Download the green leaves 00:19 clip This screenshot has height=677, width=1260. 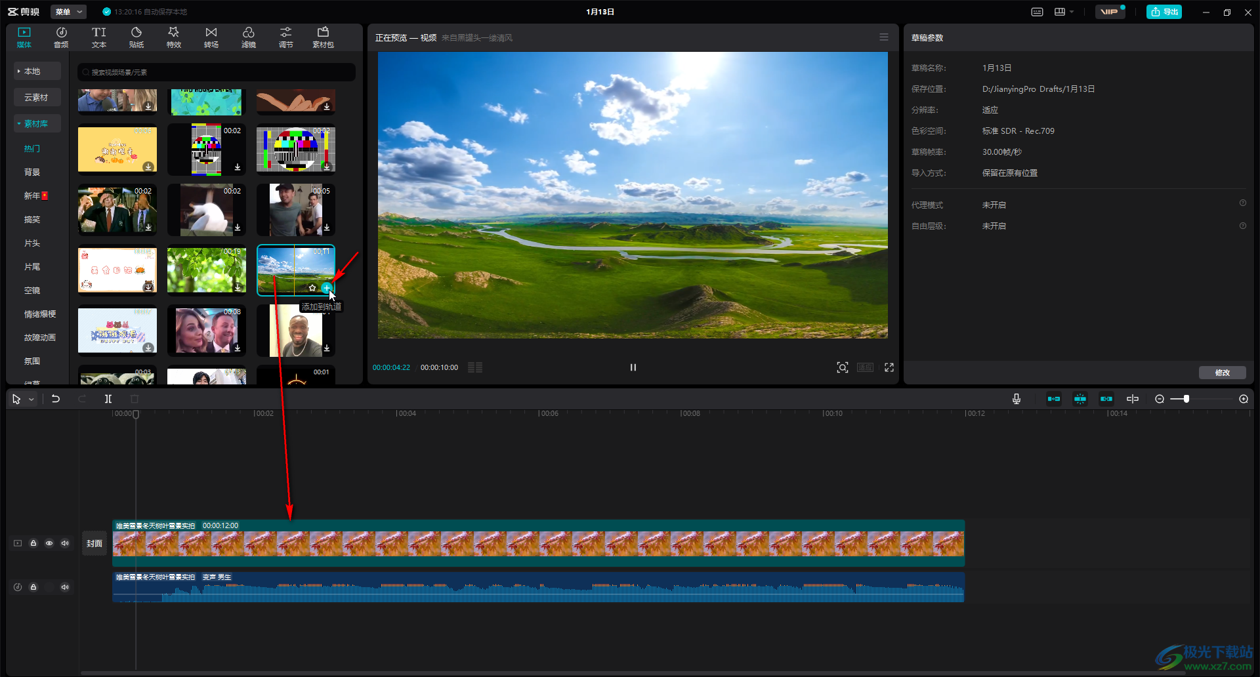(238, 287)
